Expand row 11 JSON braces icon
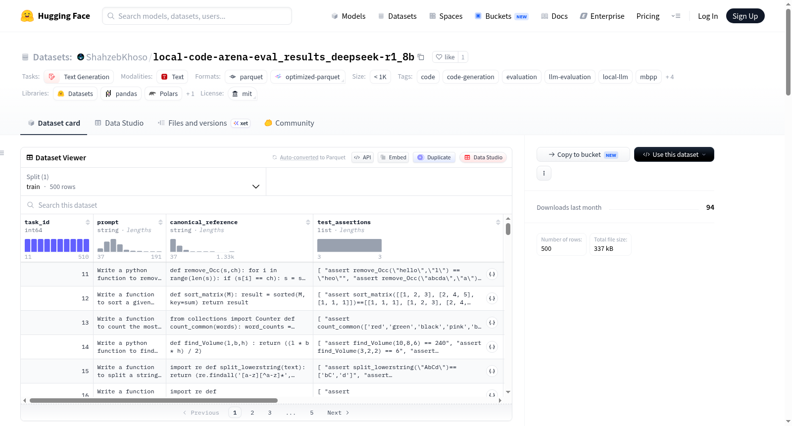This screenshot has width=792, height=426. (x=492, y=274)
